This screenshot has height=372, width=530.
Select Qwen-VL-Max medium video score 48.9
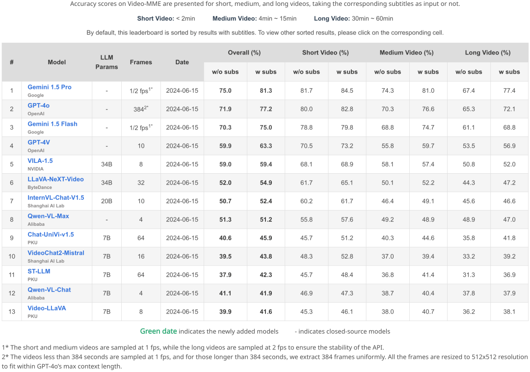point(428,219)
